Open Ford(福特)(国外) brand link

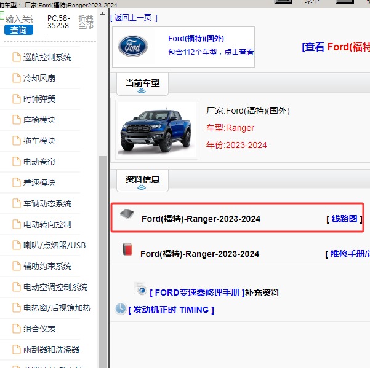[x=196, y=38]
